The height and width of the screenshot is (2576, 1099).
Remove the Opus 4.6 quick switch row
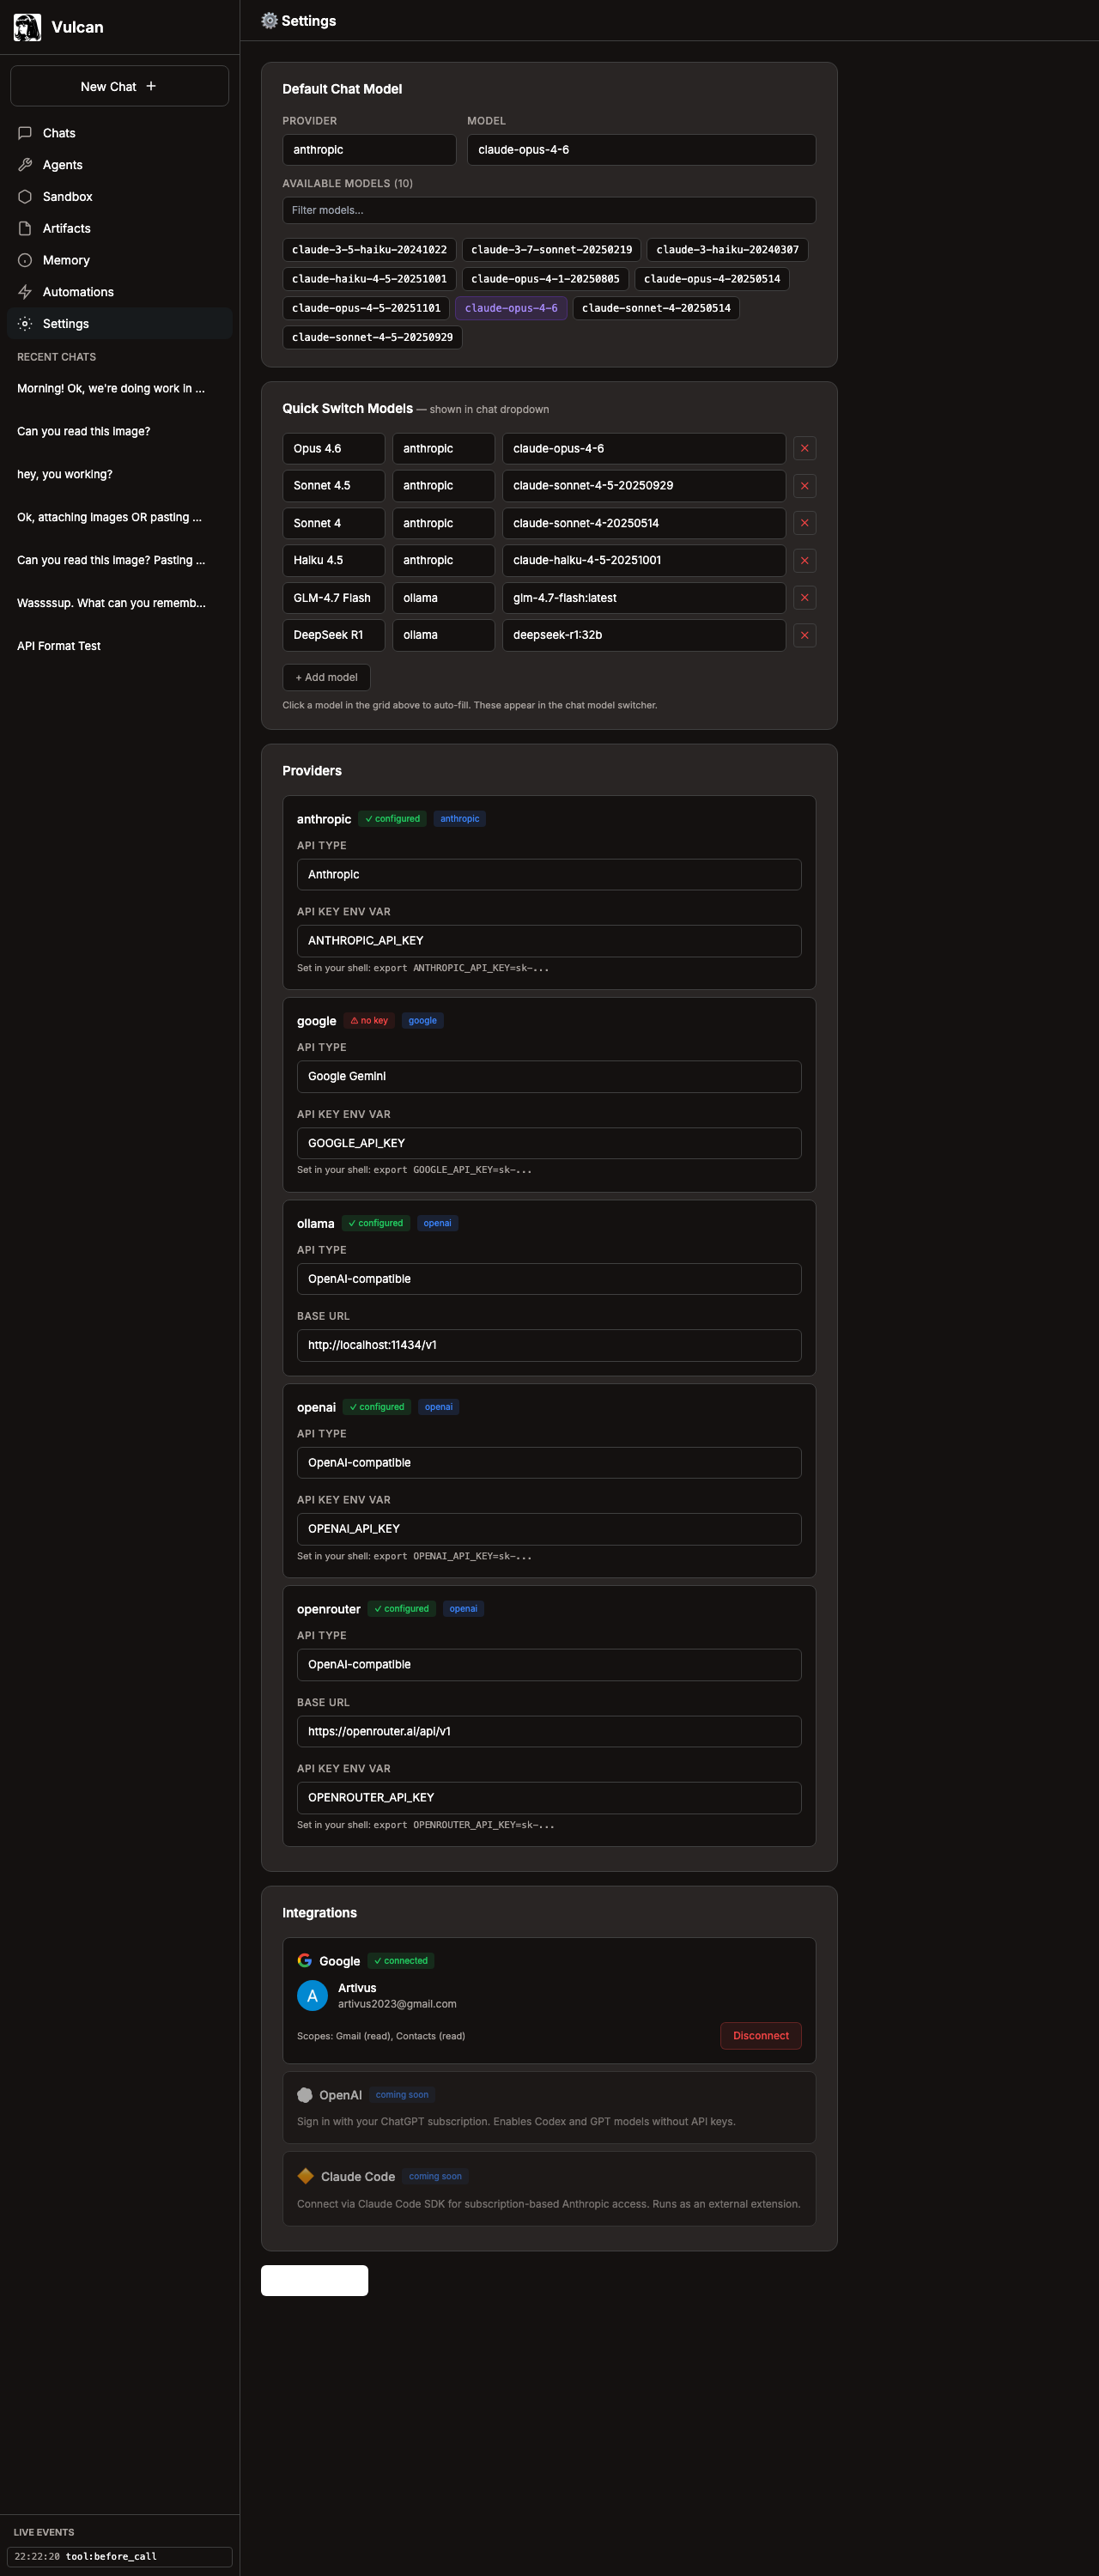point(804,449)
